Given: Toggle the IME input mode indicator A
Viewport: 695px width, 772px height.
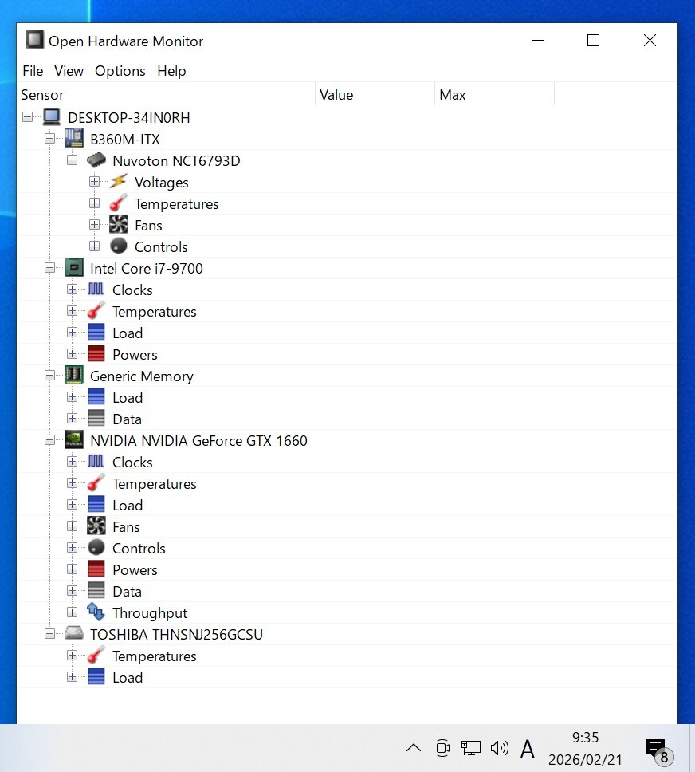Looking at the screenshot, I should point(527,749).
